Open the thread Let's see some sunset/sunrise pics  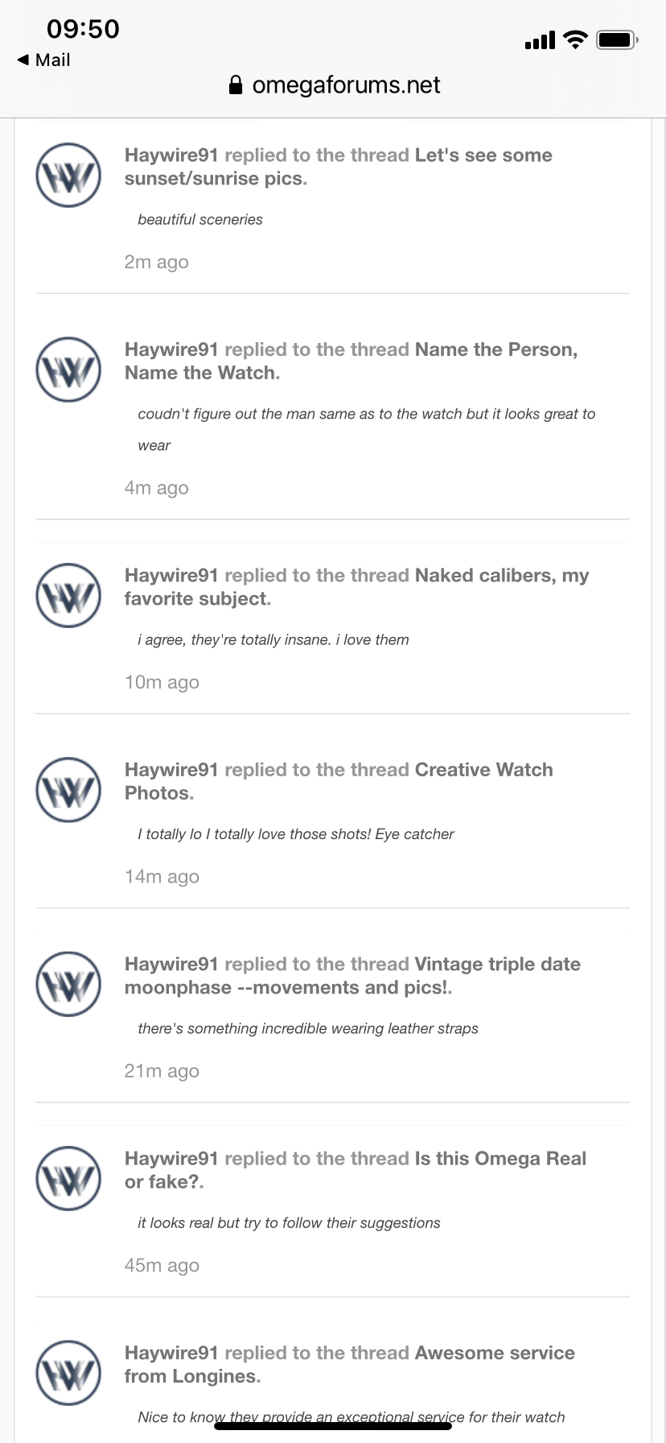(483, 155)
